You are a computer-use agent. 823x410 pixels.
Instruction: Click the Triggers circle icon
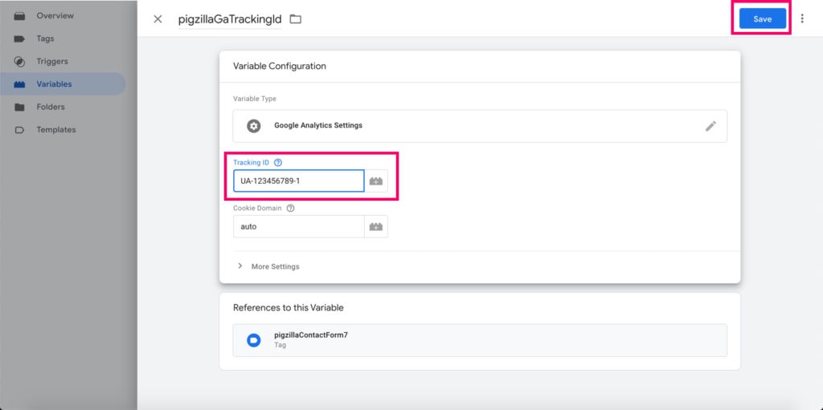pyautogui.click(x=19, y=61)
